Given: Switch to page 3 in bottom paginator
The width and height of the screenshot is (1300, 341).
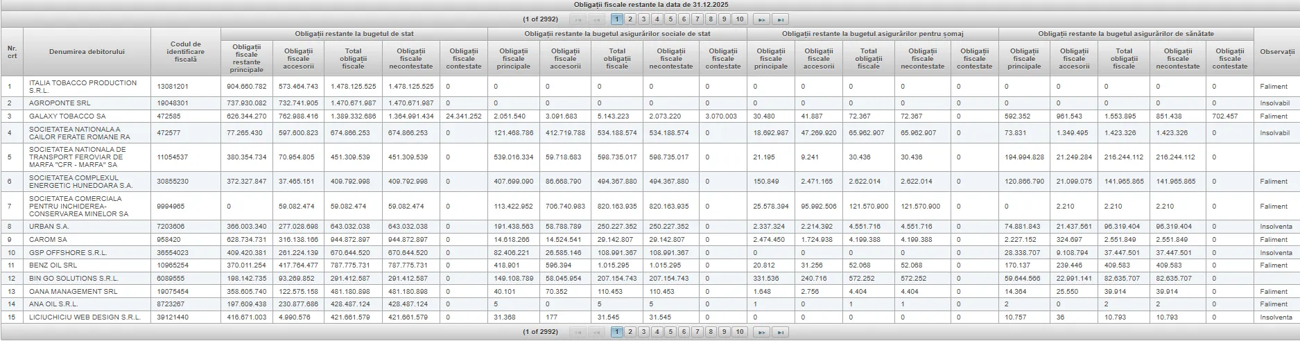Looking at the screenshot, I should (643, 332).
